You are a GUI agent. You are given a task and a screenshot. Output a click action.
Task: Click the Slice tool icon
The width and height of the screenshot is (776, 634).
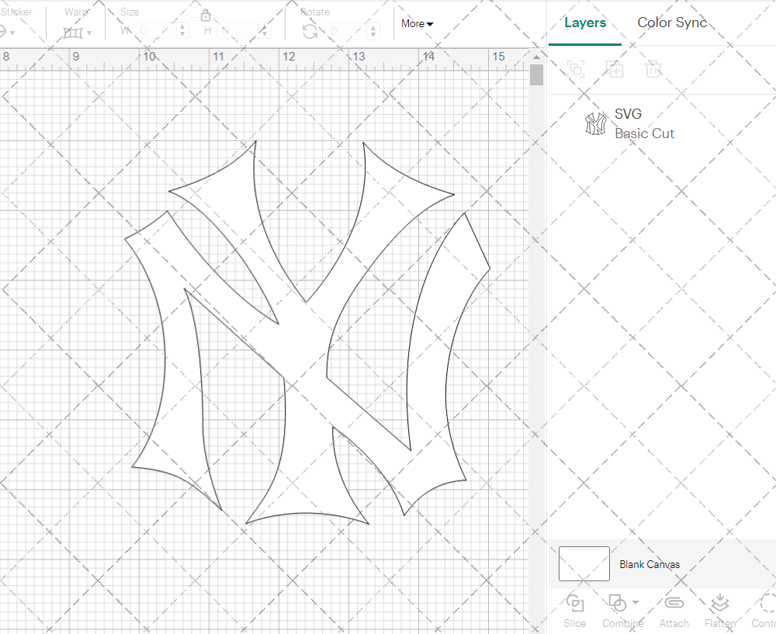click(574, 603)
